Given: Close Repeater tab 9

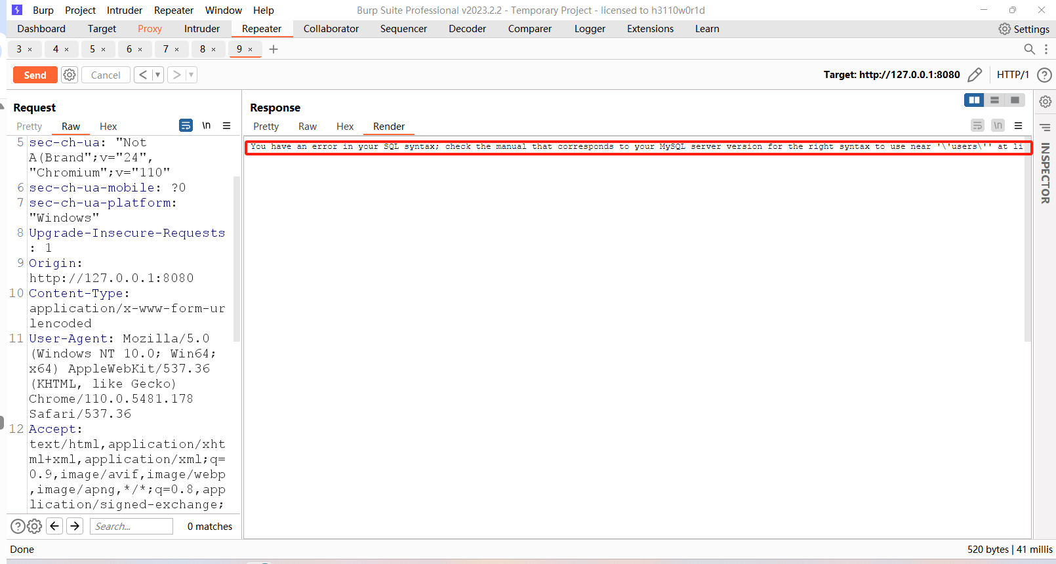Looking at the screenshot, I should pos(250,49).
